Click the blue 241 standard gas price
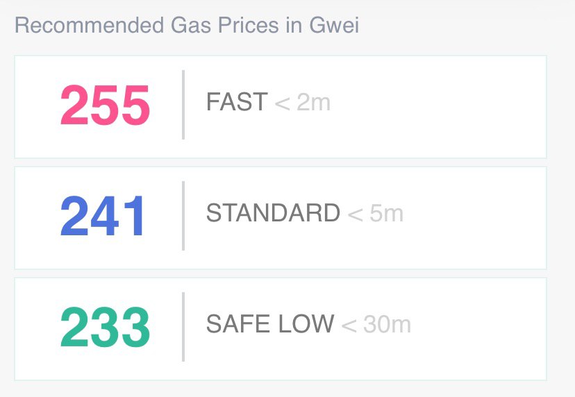575x397 pixels. (x=102, y=216)
